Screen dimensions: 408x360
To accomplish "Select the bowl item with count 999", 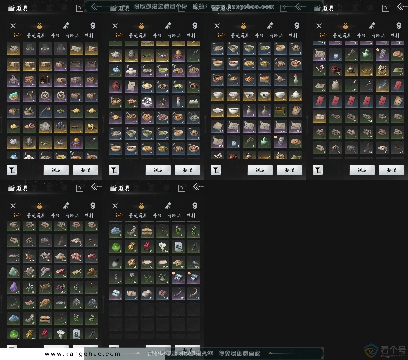I will (163, 262).
